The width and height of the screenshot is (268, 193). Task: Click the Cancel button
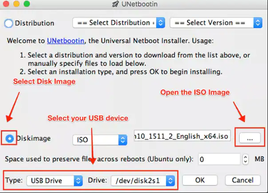pos(243,180)
